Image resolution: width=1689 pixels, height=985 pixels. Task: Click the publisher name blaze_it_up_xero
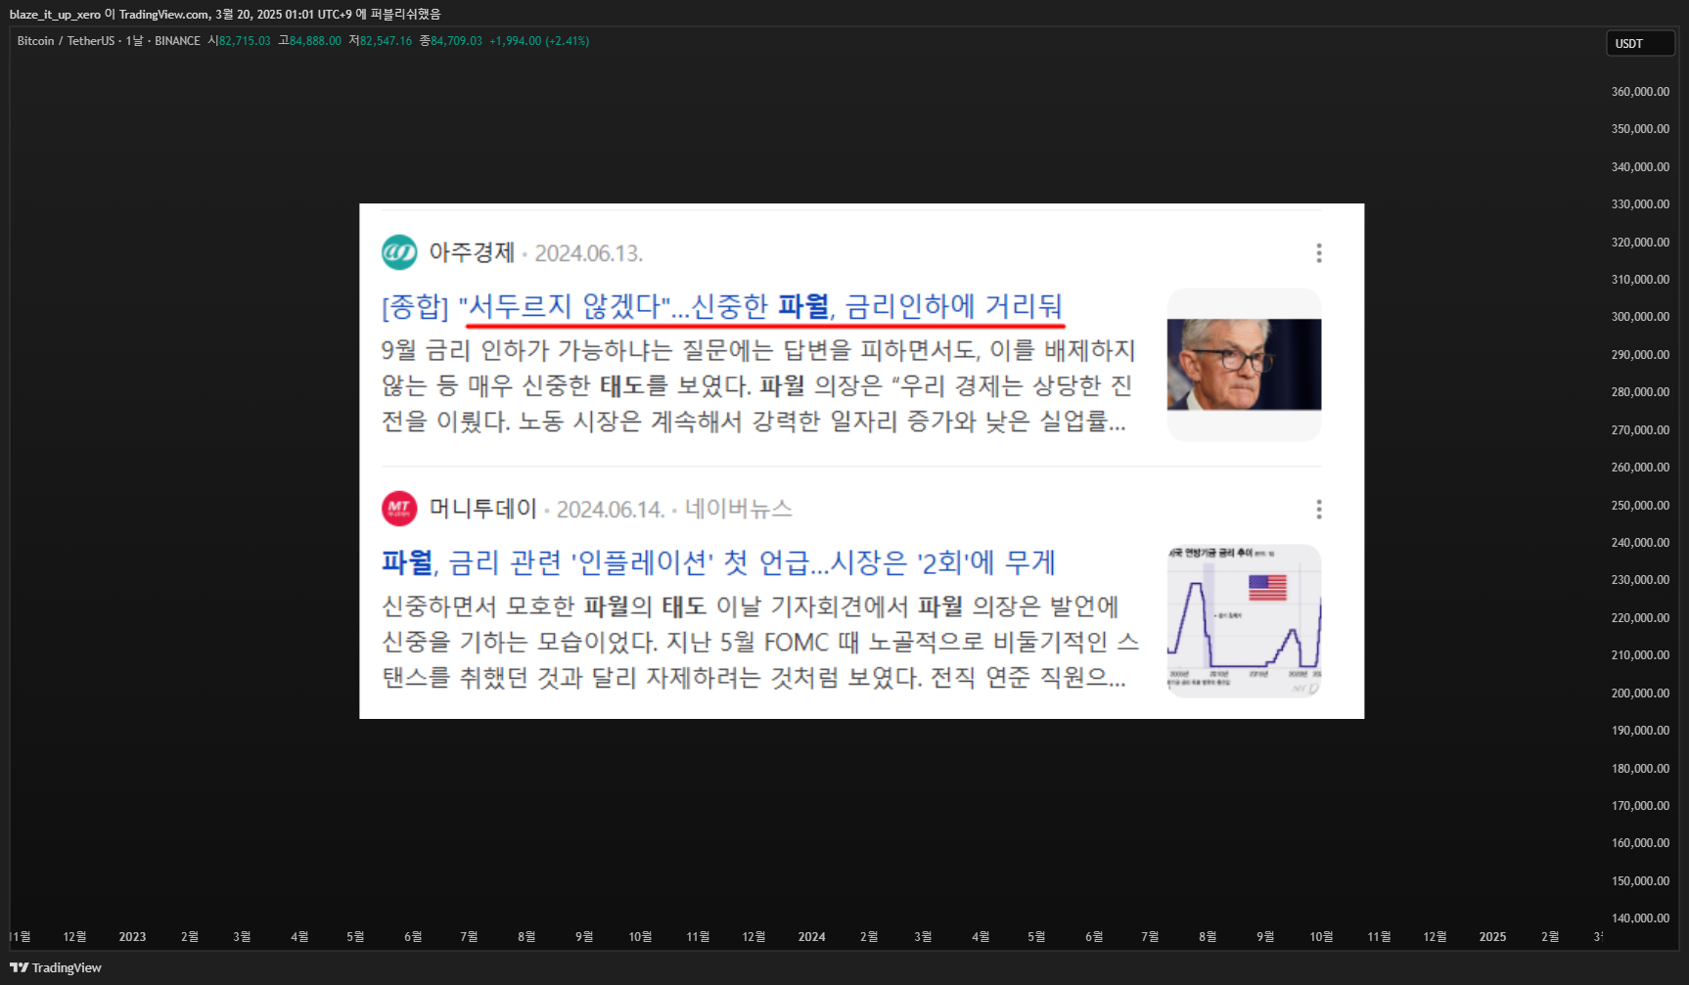click(x=55, y=15)
